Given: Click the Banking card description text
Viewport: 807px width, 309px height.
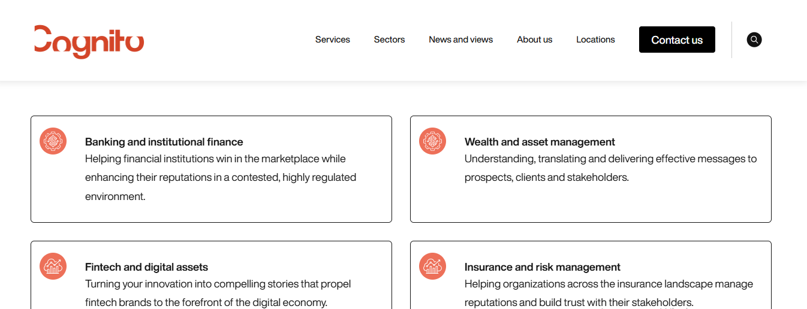Looking at the screenshot, I should (221, 177).
